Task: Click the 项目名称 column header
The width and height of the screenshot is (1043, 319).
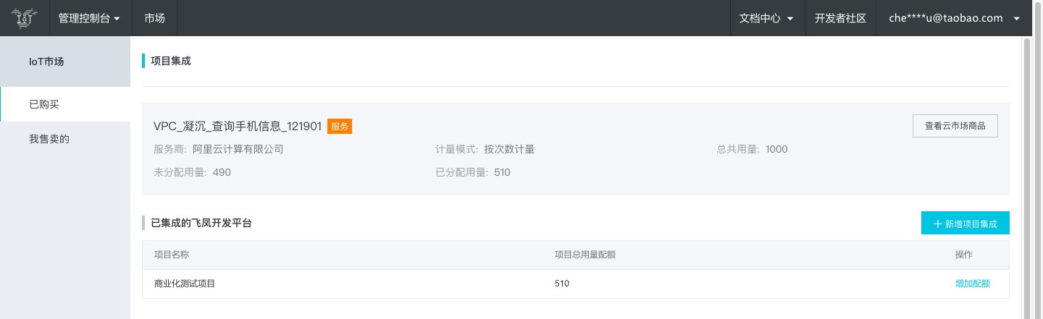Action: click(172, 255)
